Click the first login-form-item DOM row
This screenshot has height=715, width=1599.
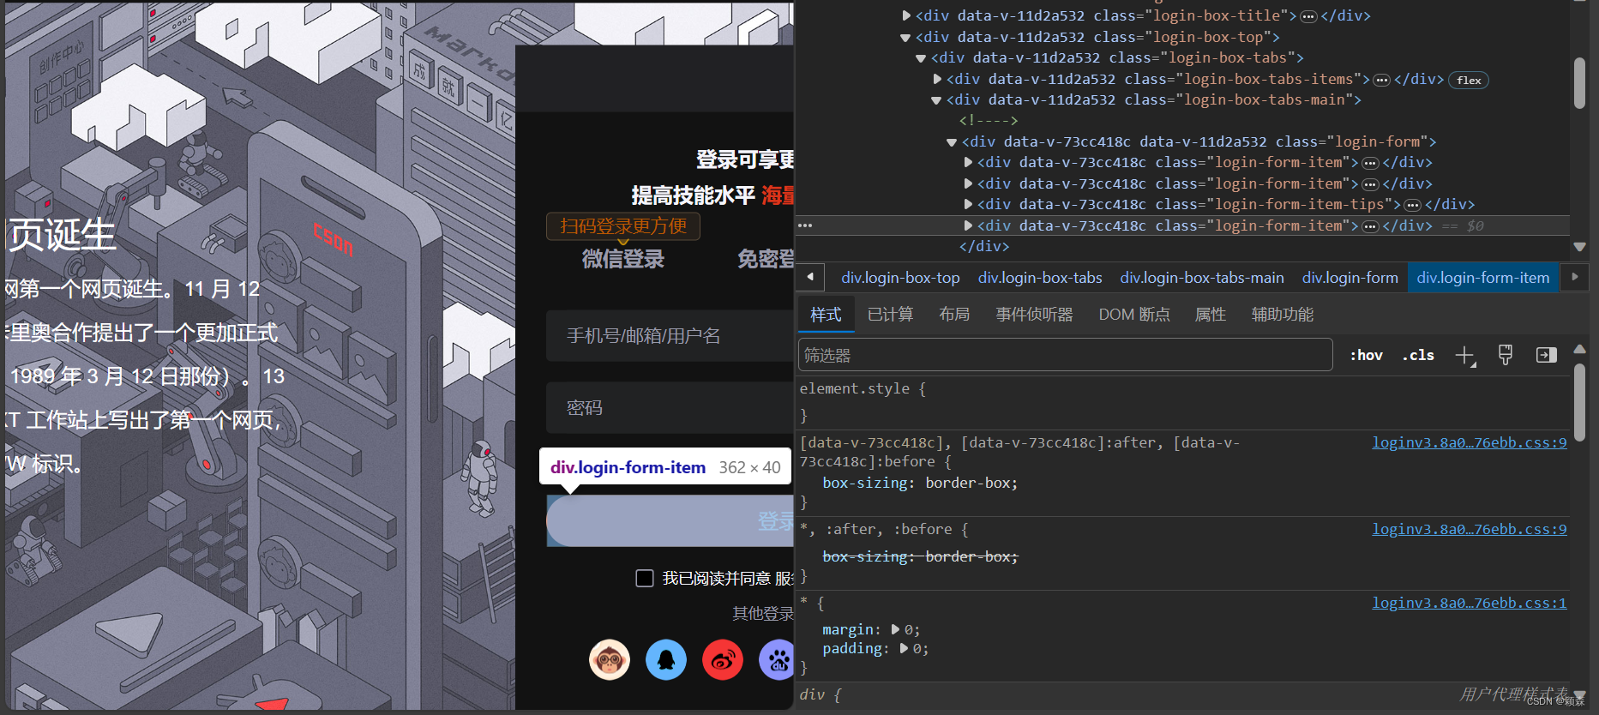(x=1205, y=163)
